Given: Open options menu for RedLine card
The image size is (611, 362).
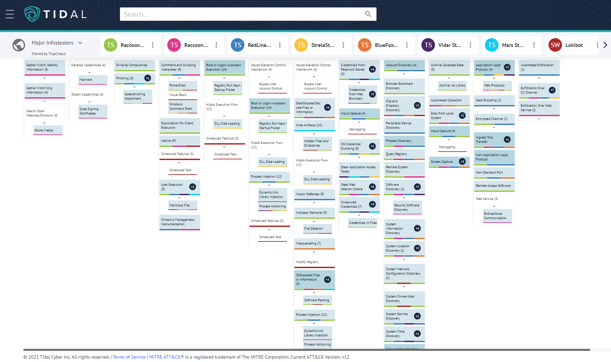Looking at the screenshot, I should coord(280,45).
